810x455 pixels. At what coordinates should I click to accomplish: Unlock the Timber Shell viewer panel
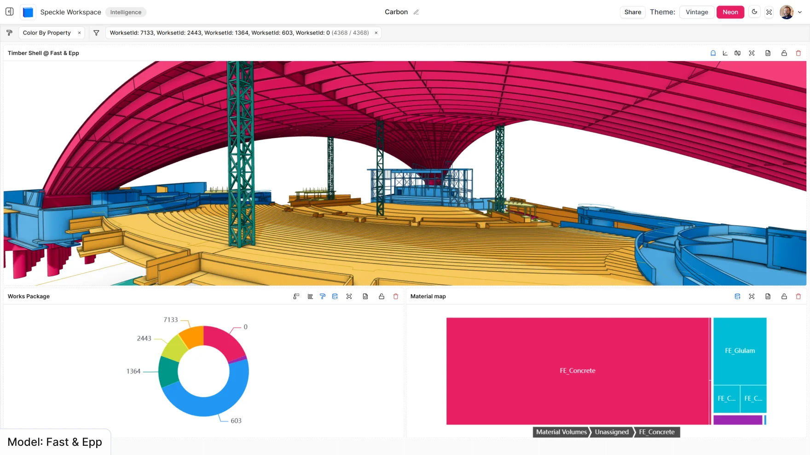tap(784, 53)
